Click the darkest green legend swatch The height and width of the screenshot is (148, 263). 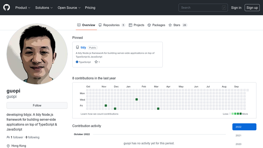[241, 114]
